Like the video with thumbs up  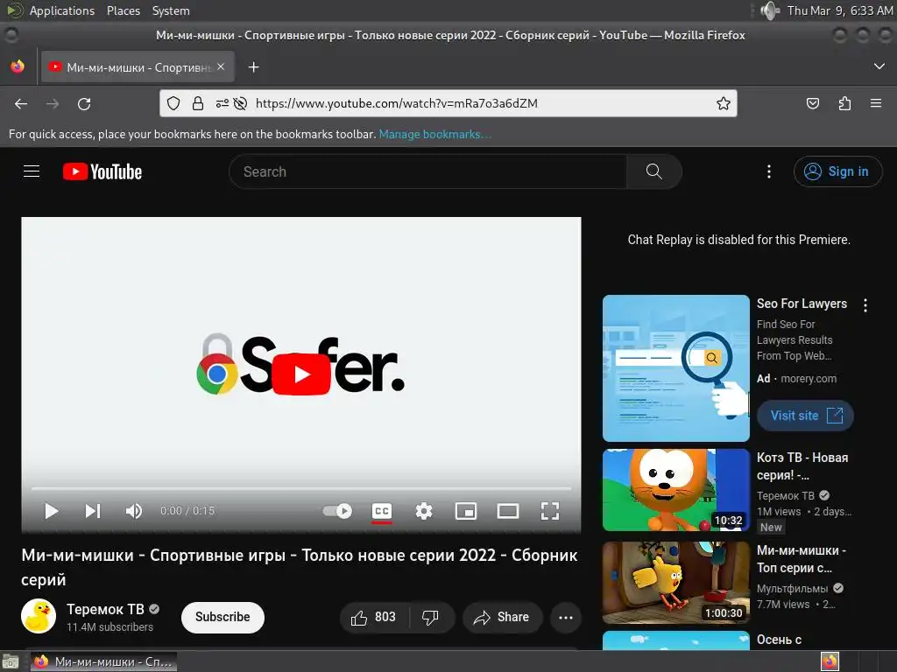coord(373,617)
